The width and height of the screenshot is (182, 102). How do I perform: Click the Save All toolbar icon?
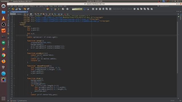[x=20, y=9]
